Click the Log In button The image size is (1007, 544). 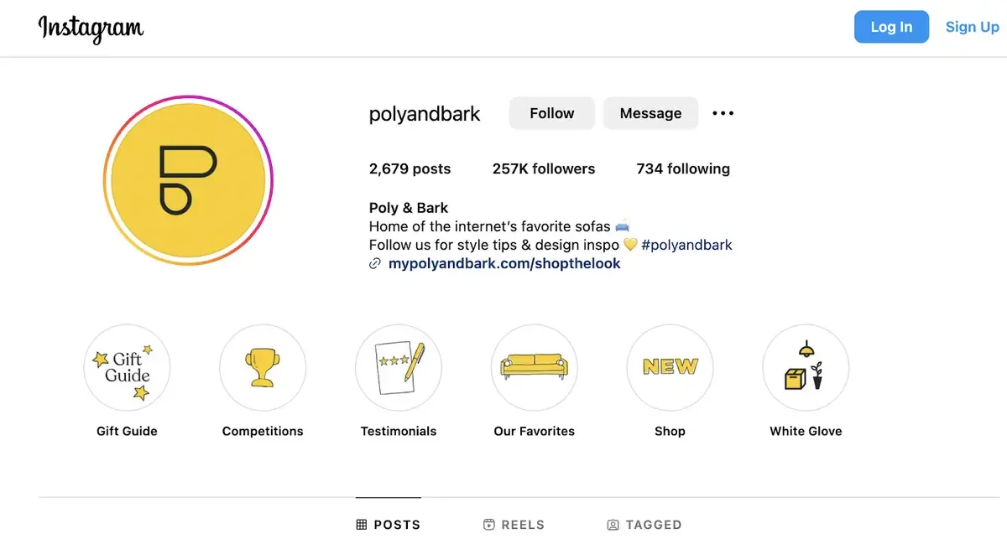[891, 26]
